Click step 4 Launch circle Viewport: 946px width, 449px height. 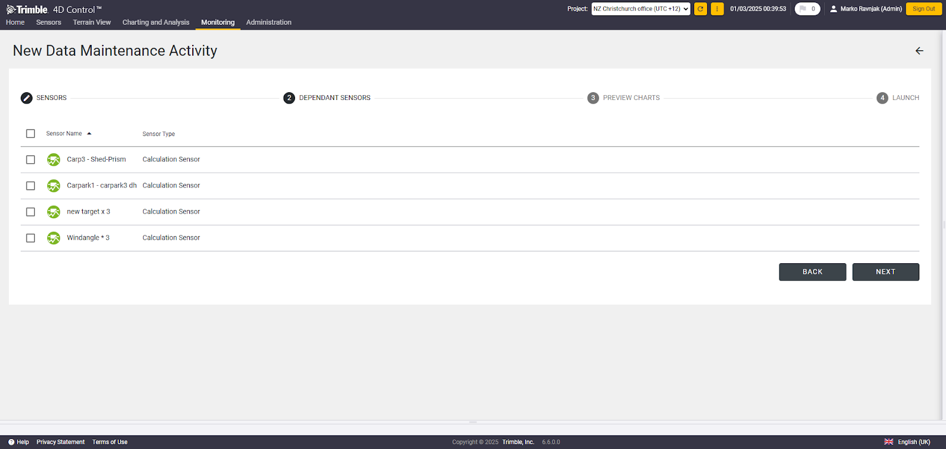tap(882, 98)
